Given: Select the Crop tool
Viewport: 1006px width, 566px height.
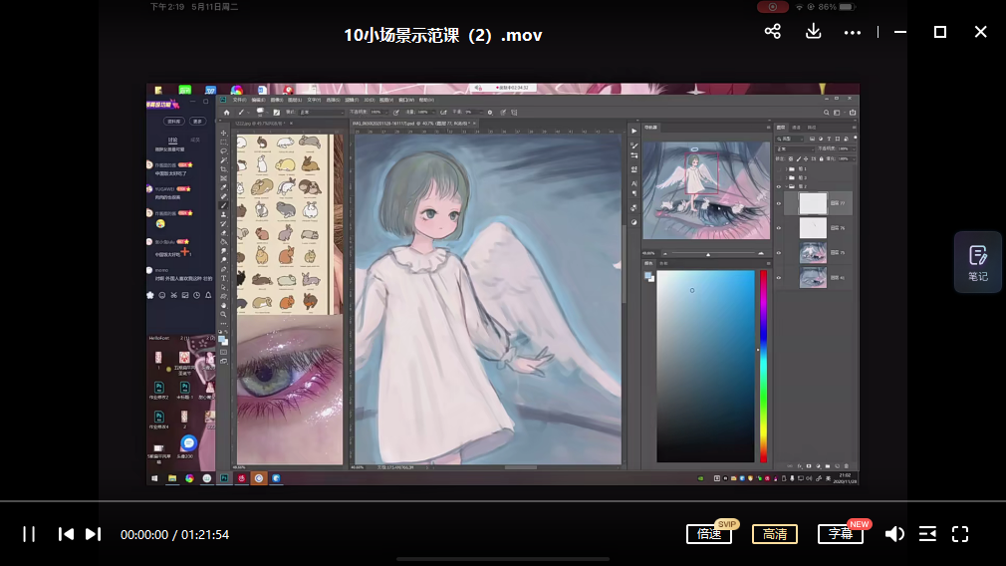Looking at the screenshot, I should click(223, 170).
